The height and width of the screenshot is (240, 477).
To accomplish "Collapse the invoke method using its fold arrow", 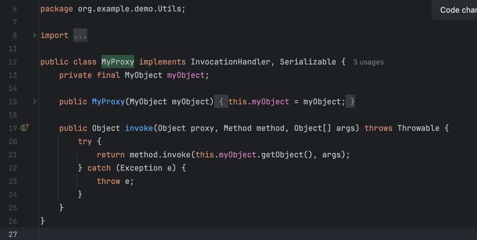I will tap(35, 128).
